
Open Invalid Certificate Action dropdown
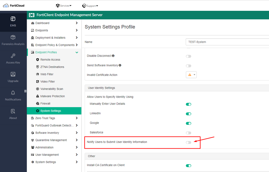(191, 75)
